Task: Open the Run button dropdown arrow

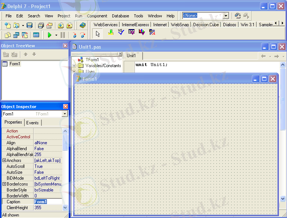Action: point(56,35)
